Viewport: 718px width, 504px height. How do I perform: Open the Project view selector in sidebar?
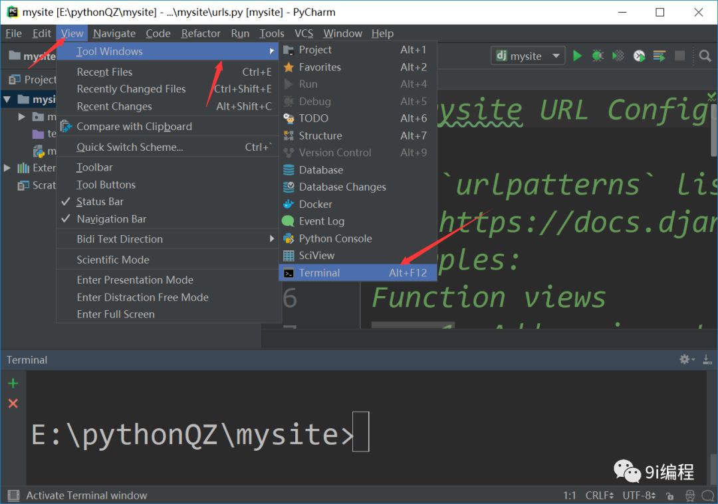[x=32, y=80]
